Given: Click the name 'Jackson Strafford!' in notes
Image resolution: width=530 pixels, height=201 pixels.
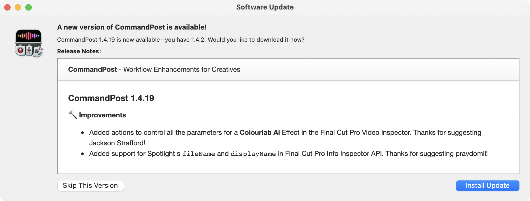Looking at the screenshot, I should pos(117,143).
